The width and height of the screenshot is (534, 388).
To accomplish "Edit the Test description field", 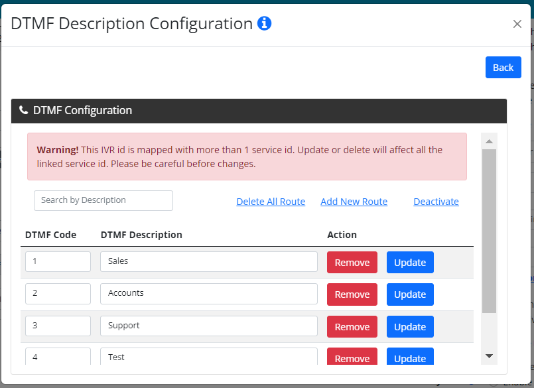I will pos(209,356).
